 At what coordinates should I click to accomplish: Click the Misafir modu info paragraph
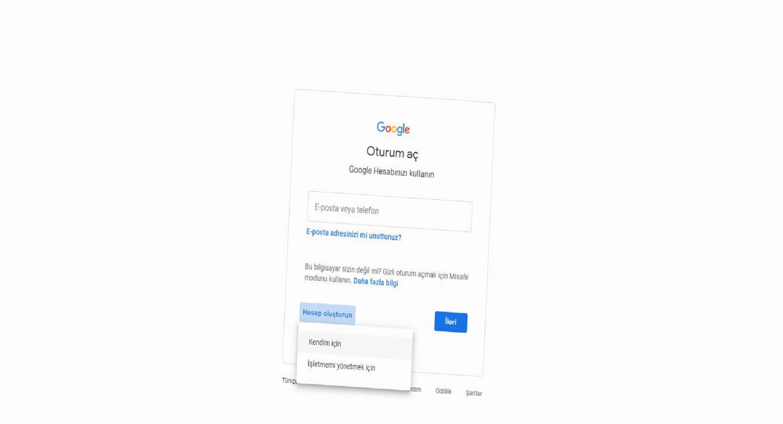coord(386,275)
